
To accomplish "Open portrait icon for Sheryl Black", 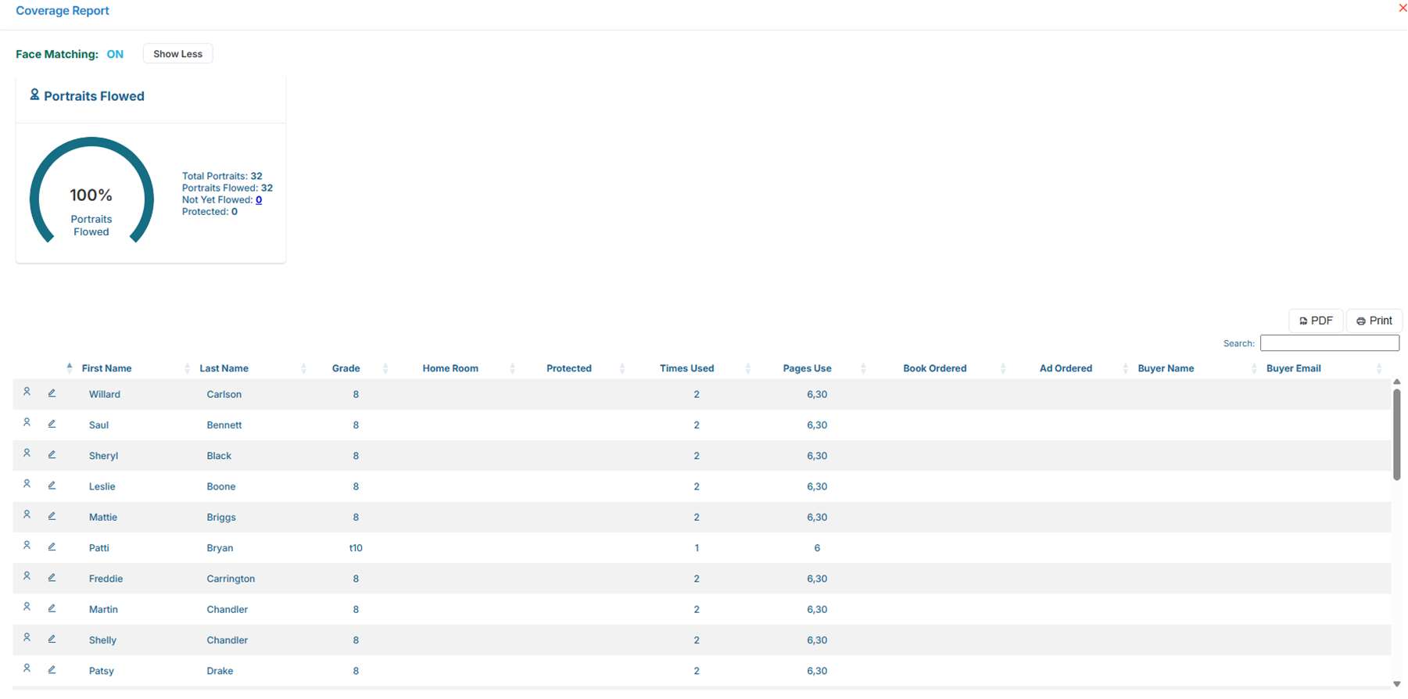I will (27, 453).
